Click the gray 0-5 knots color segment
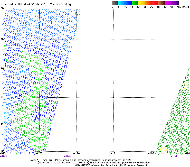 click(115, 3)
